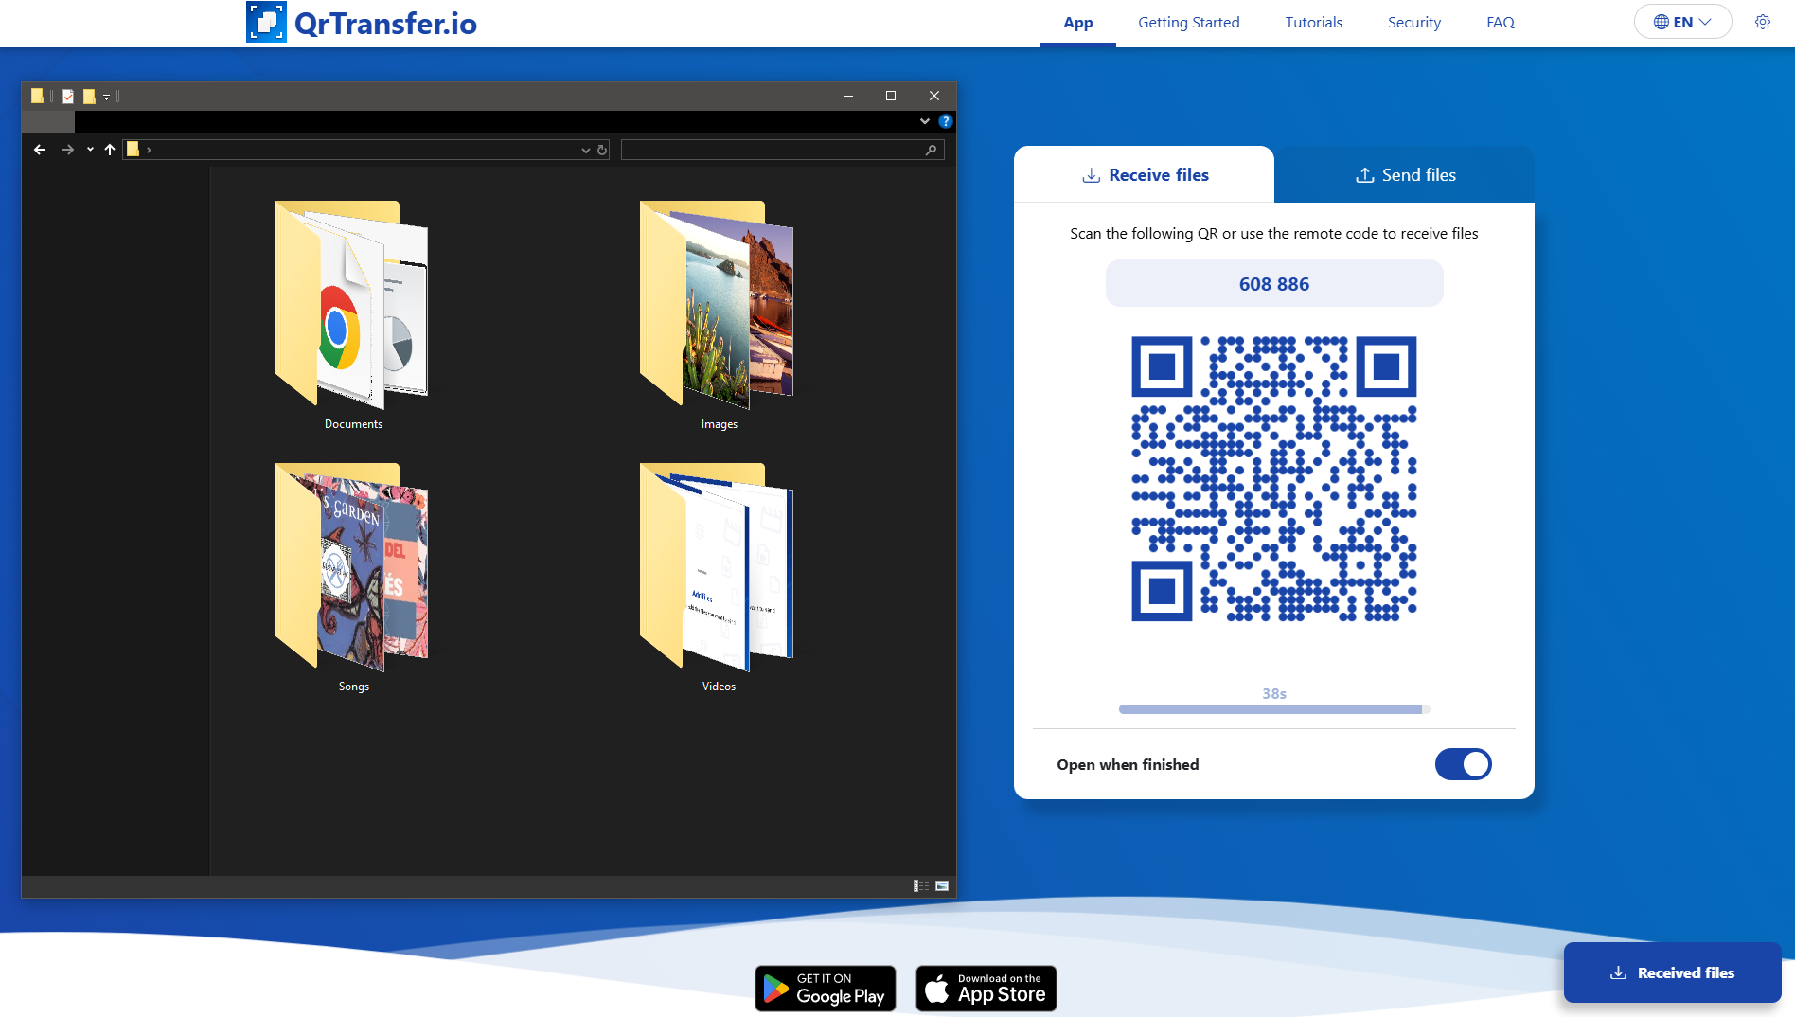Click the folder icon in title bar
The width and height of the screenshot is (1795, 1017).
[x=37, y=96]
